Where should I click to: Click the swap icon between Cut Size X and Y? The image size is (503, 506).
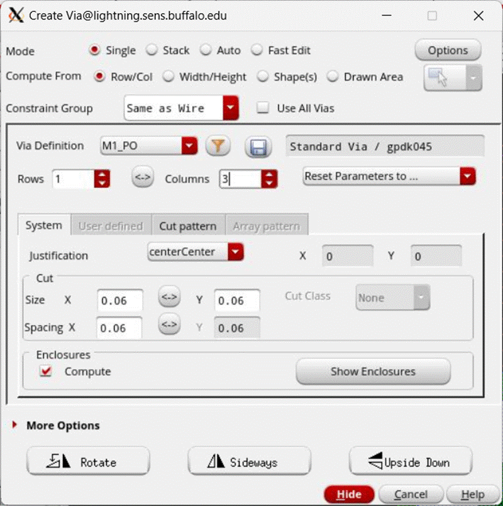click(169, 296)
